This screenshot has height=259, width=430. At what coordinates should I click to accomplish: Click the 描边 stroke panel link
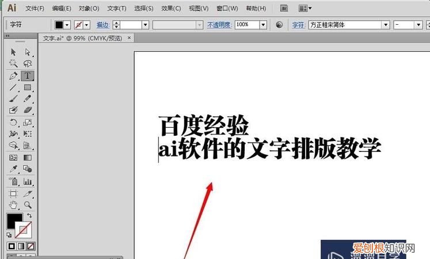tap(103, 25)
